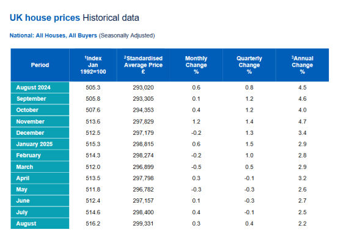Click the October period cell
The height and width of the screenshot is (238, 338).
pos(40,110)
